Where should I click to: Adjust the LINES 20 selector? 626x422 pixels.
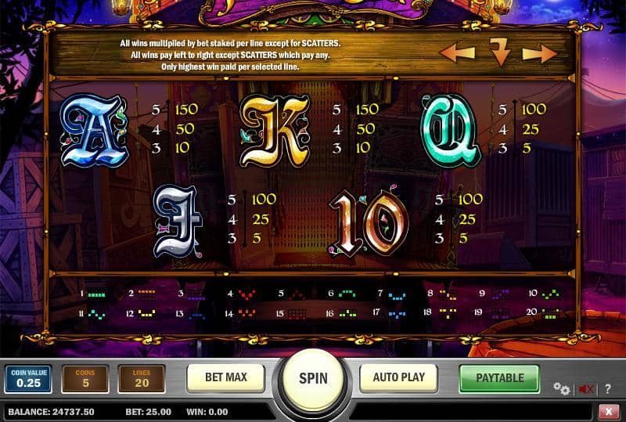(142, 378)
